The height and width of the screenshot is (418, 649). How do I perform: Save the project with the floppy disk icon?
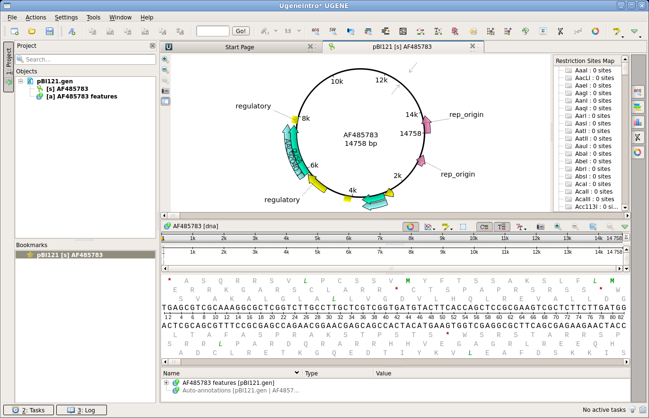49,31
